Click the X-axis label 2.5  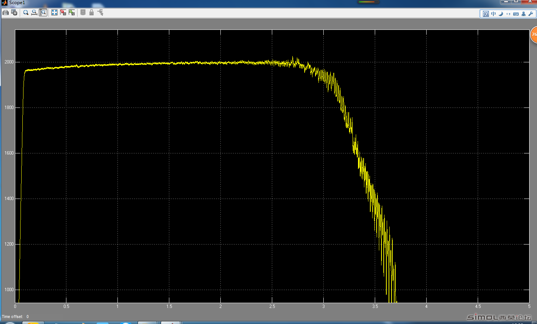[x=272, y=306]
